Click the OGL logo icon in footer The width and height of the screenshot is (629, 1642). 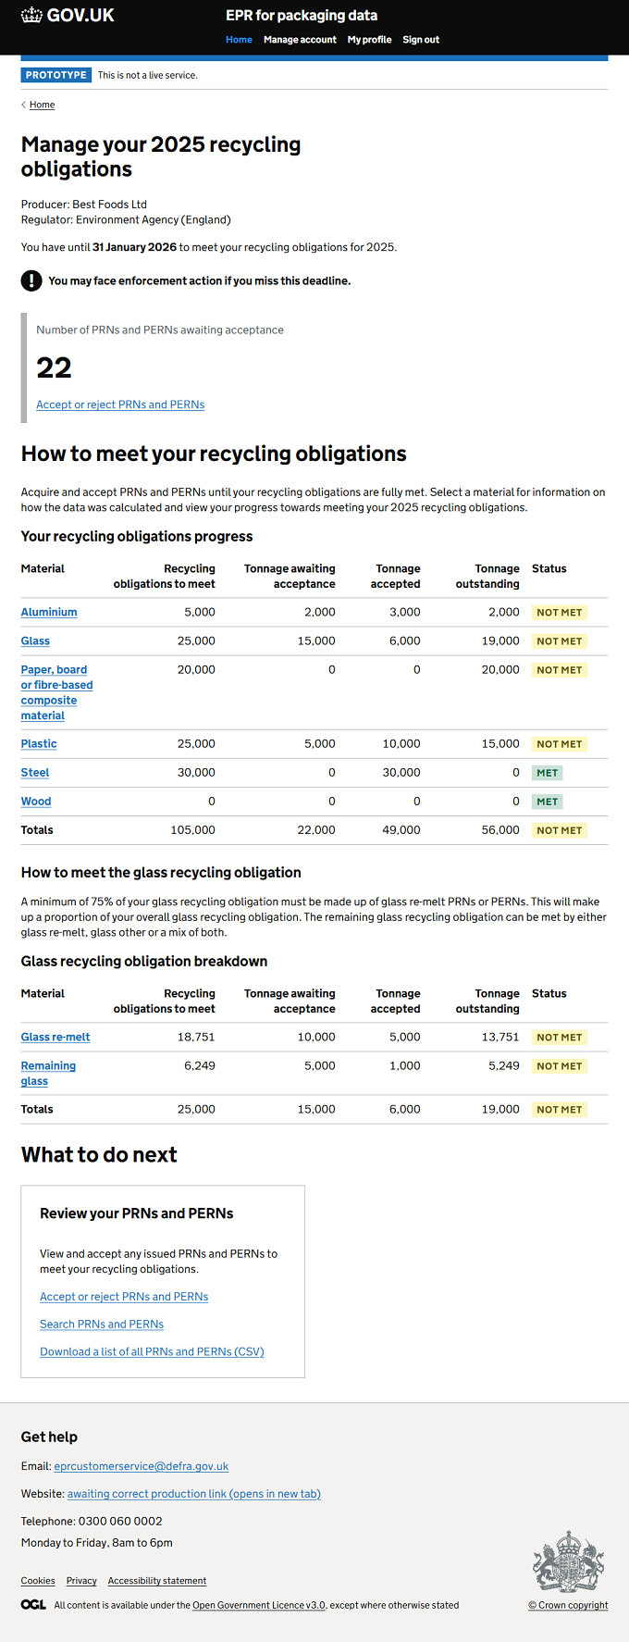click(33, 1605)
